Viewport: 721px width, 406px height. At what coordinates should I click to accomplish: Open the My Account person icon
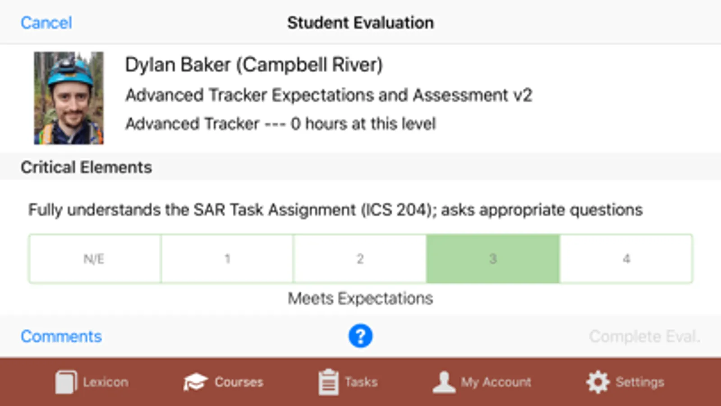coord(444,382)
